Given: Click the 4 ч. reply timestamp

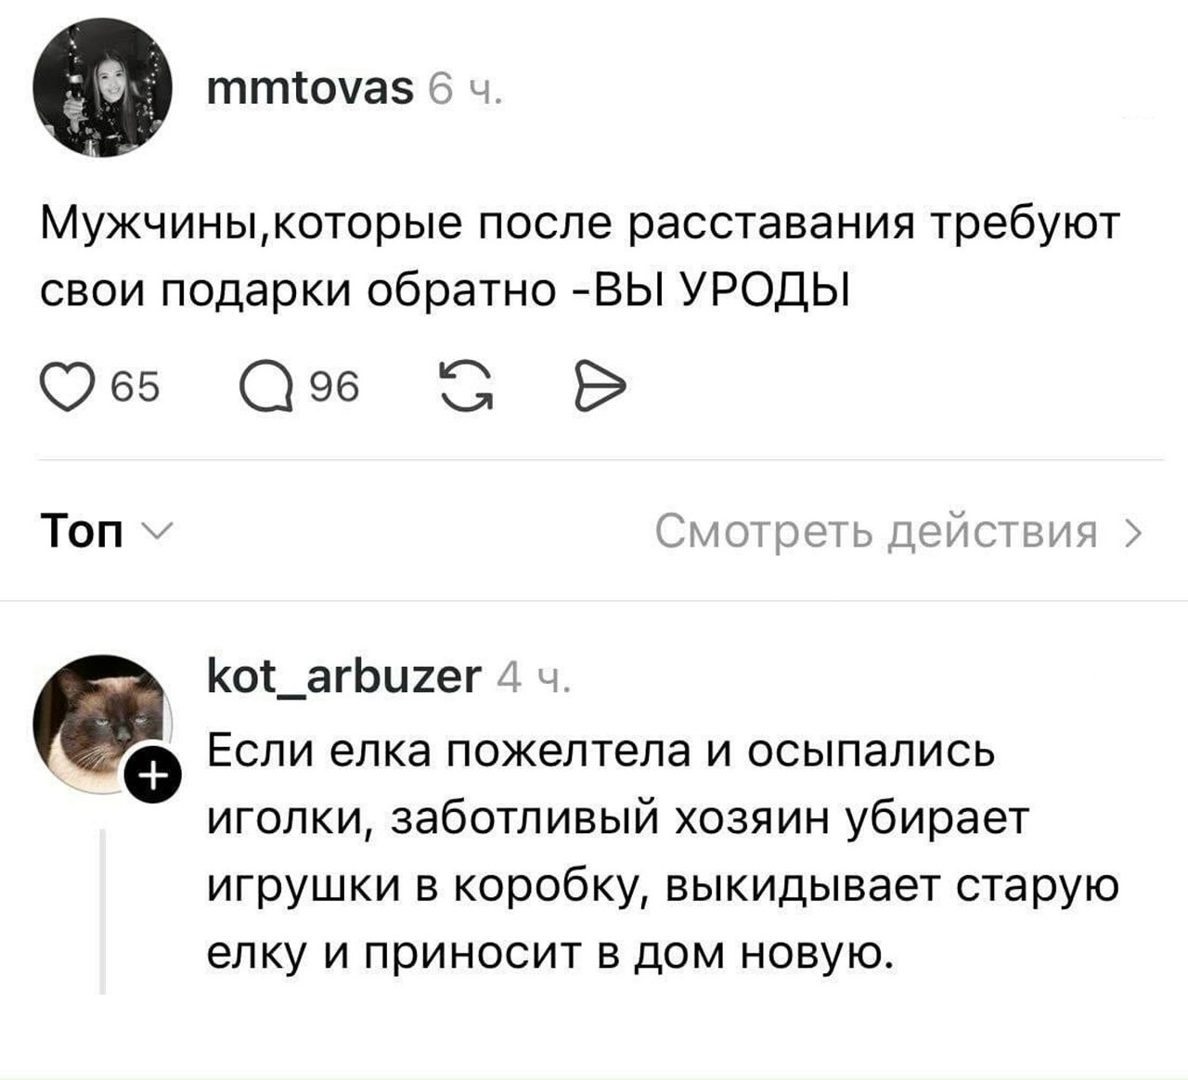Looking at the screenshot, I should coord(534,679).
